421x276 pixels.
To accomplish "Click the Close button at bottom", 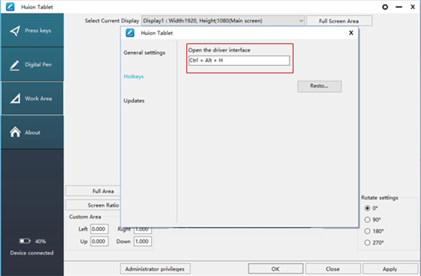I will (x=333, y=269).
